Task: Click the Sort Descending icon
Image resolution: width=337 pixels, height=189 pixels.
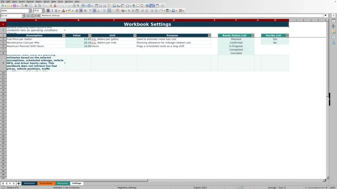Action: [105, 6]
